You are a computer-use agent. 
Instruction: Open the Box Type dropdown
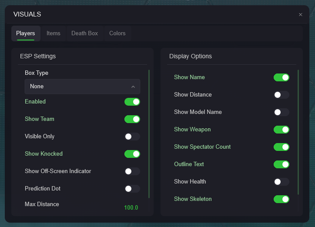(x=82, y=87)
